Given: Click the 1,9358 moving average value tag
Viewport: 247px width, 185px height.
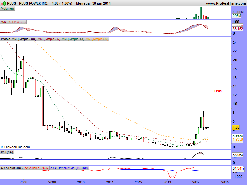Looking at the screenshot, I should 238,140.
